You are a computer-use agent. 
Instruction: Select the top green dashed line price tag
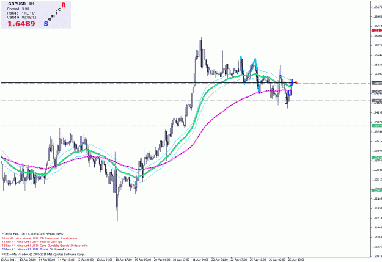[376, 126]
